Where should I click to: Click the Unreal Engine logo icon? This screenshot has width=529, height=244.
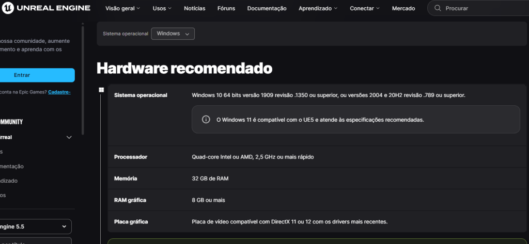point(8,8)
